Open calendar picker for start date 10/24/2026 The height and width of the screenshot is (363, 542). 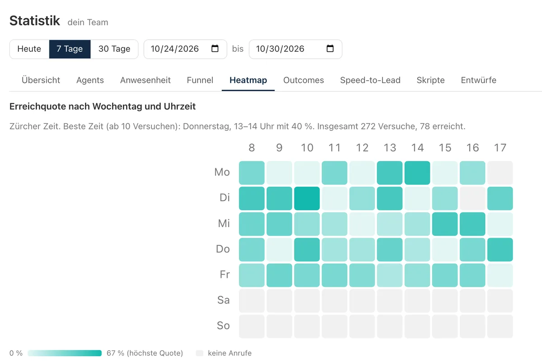coord(215,49)
